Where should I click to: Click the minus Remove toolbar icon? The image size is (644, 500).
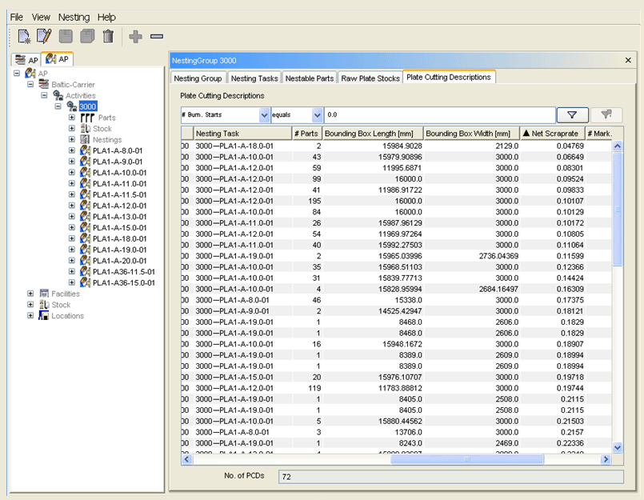click(157, 37)
